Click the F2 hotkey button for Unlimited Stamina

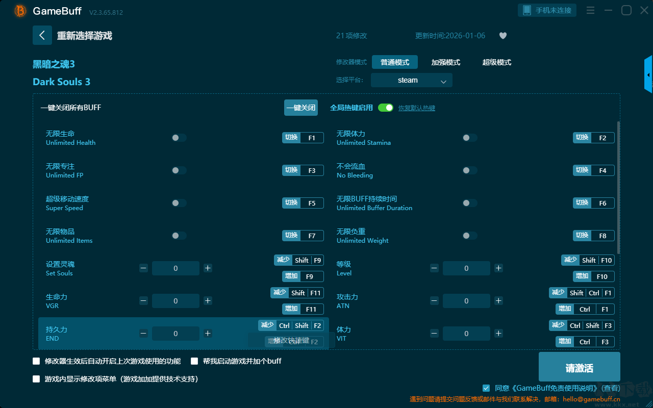[x=594, y=138]
